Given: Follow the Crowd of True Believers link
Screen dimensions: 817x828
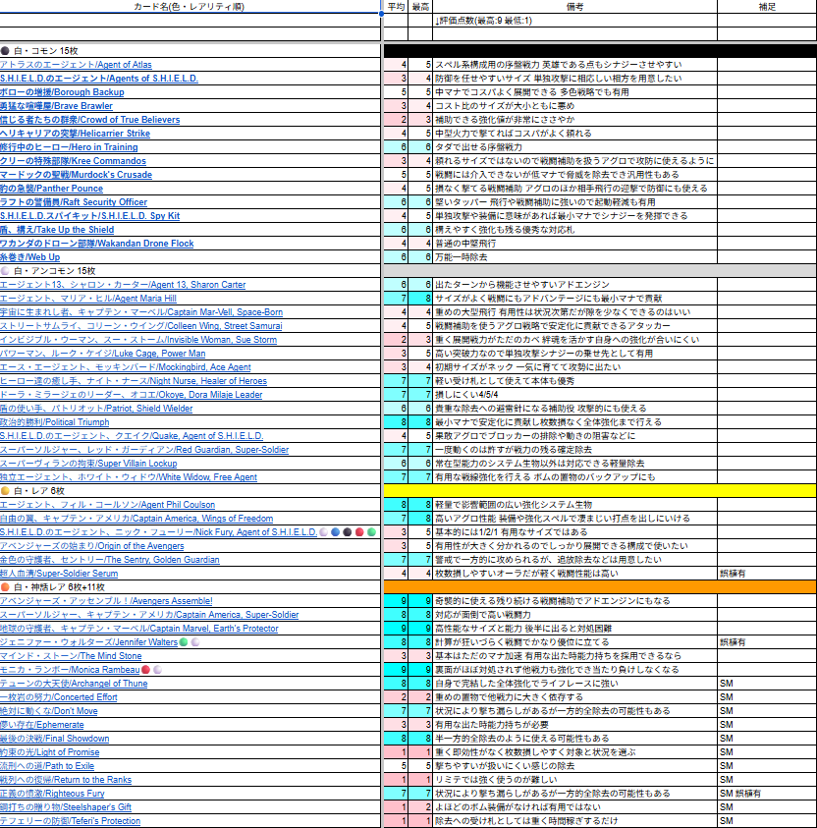Looking at the screenshot, I should (89, 120).
